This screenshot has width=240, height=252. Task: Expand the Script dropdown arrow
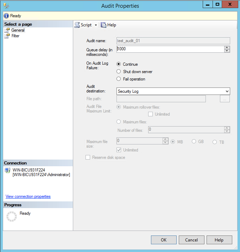point(96,25)
